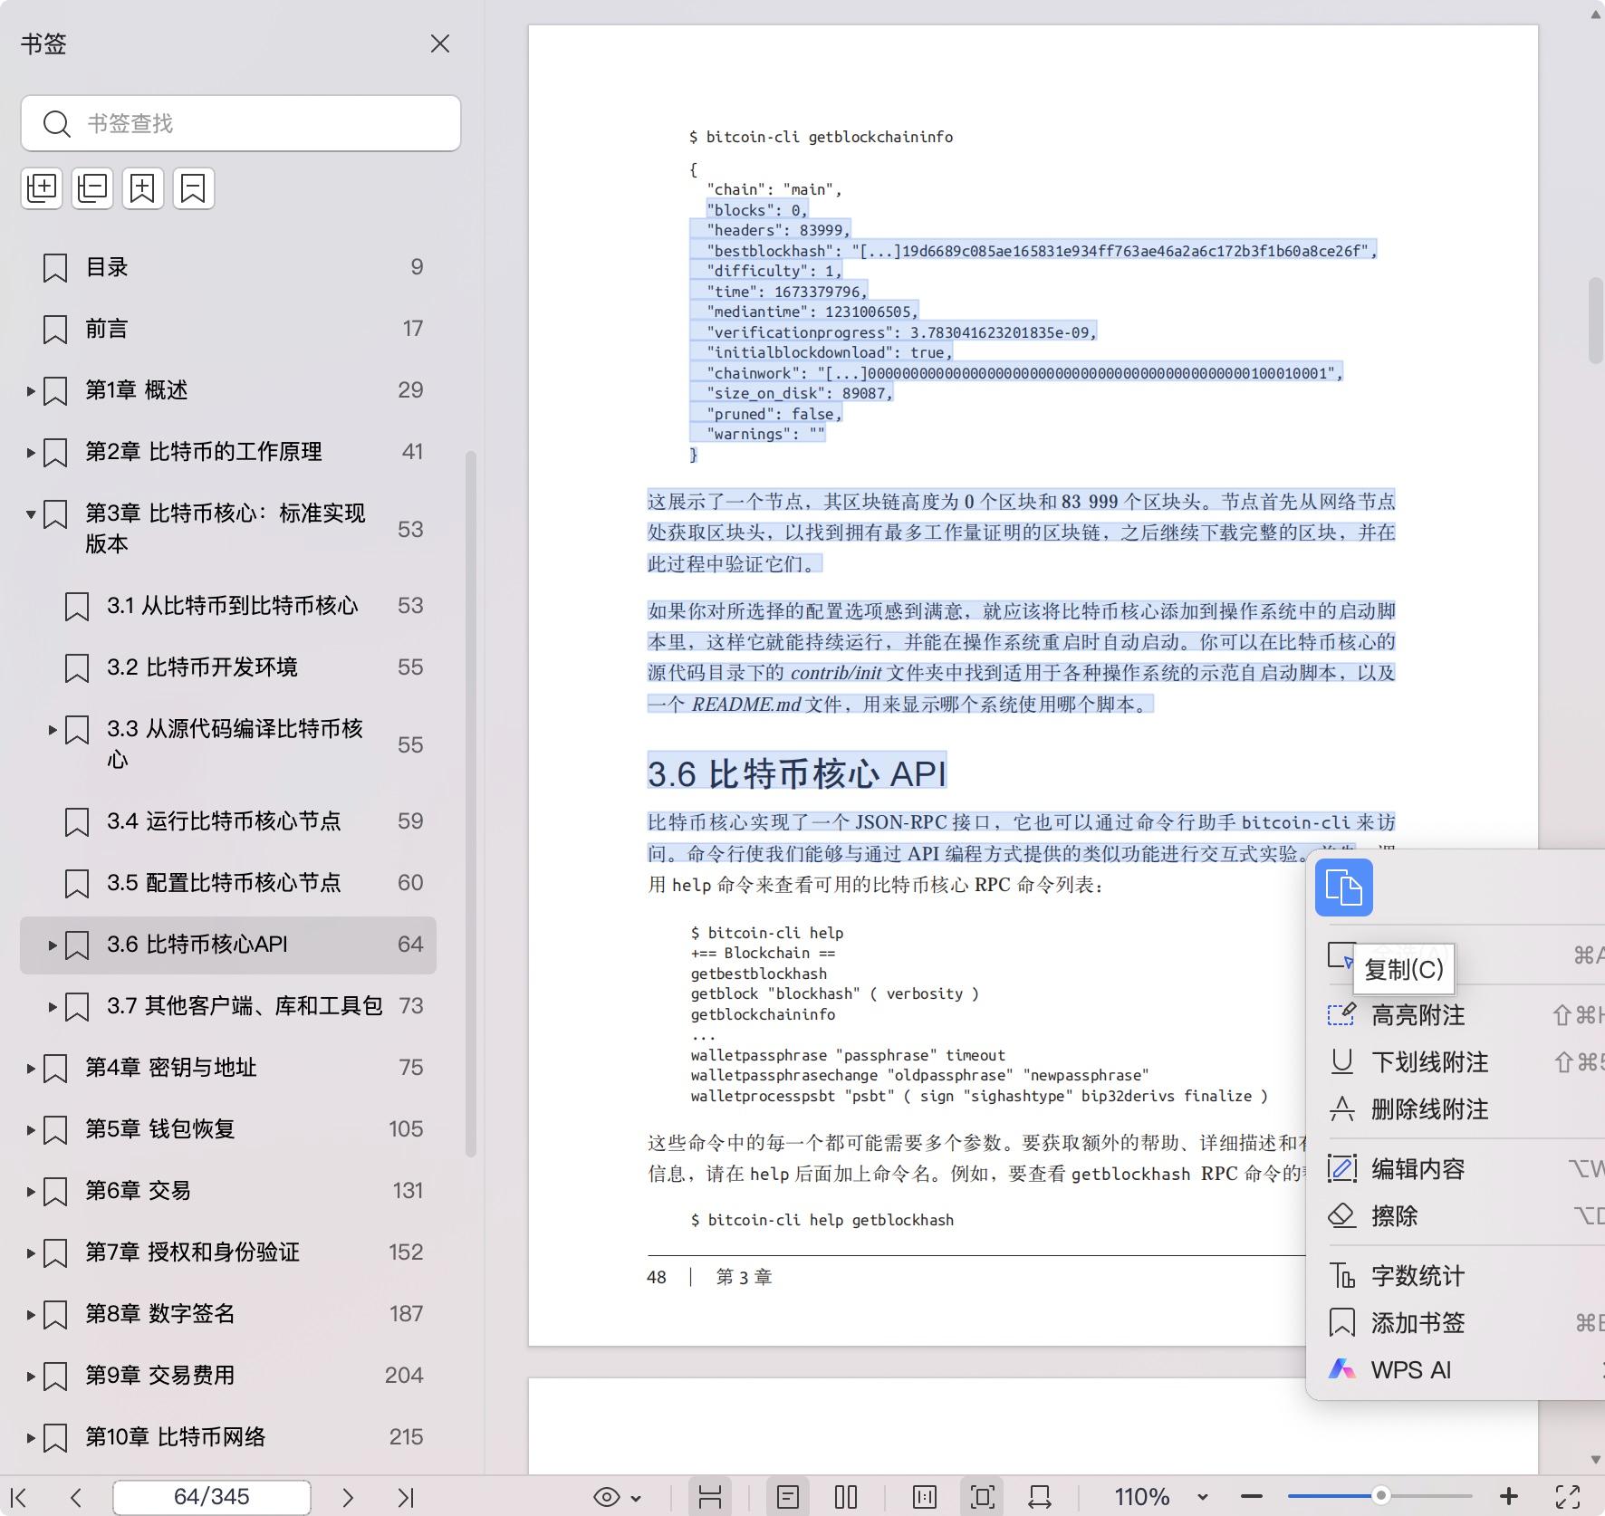Expand the 第4章 密钥与地址 bookmark
Screen dimensions: 1605x1516
click(31, 1068)
